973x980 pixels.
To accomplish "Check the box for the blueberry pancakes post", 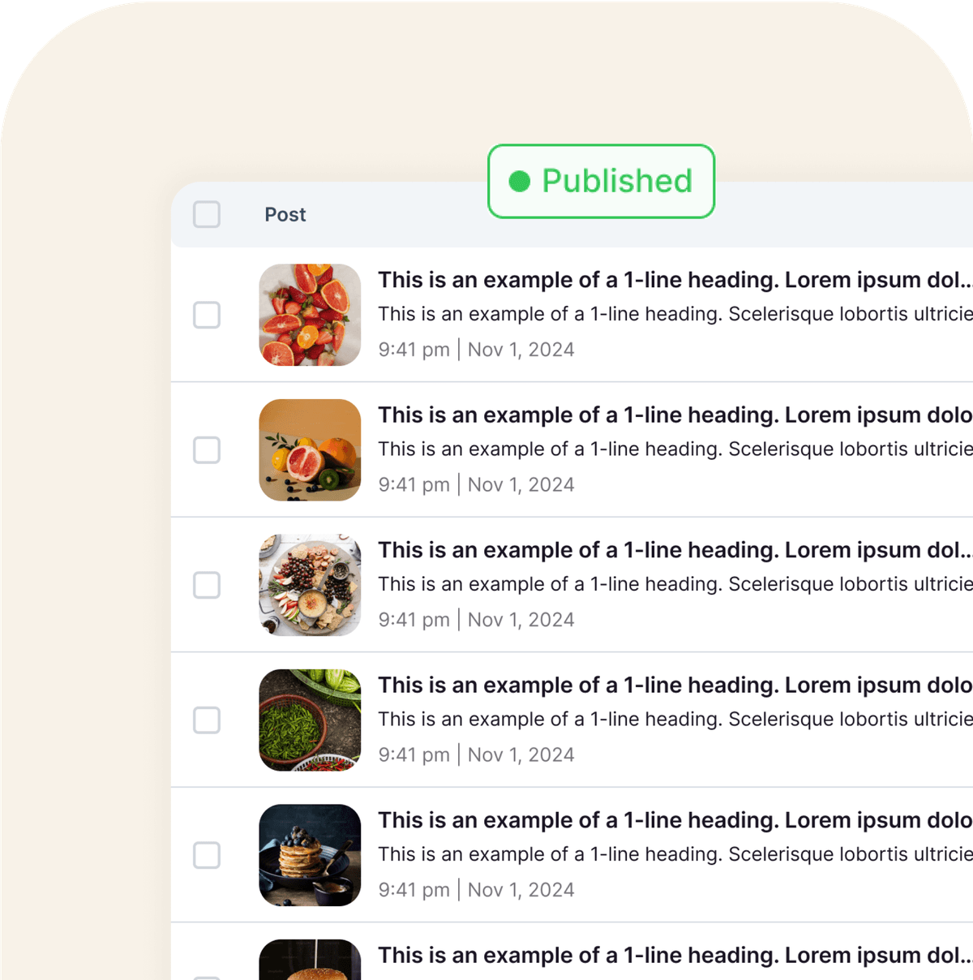I will [x=207, y=855].
